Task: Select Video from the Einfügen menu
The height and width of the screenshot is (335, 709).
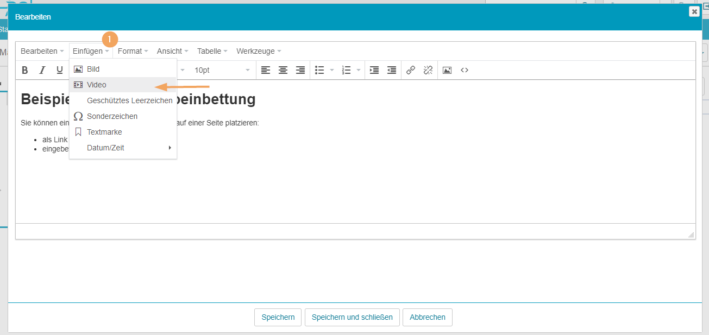Action: tap(97, 85)
